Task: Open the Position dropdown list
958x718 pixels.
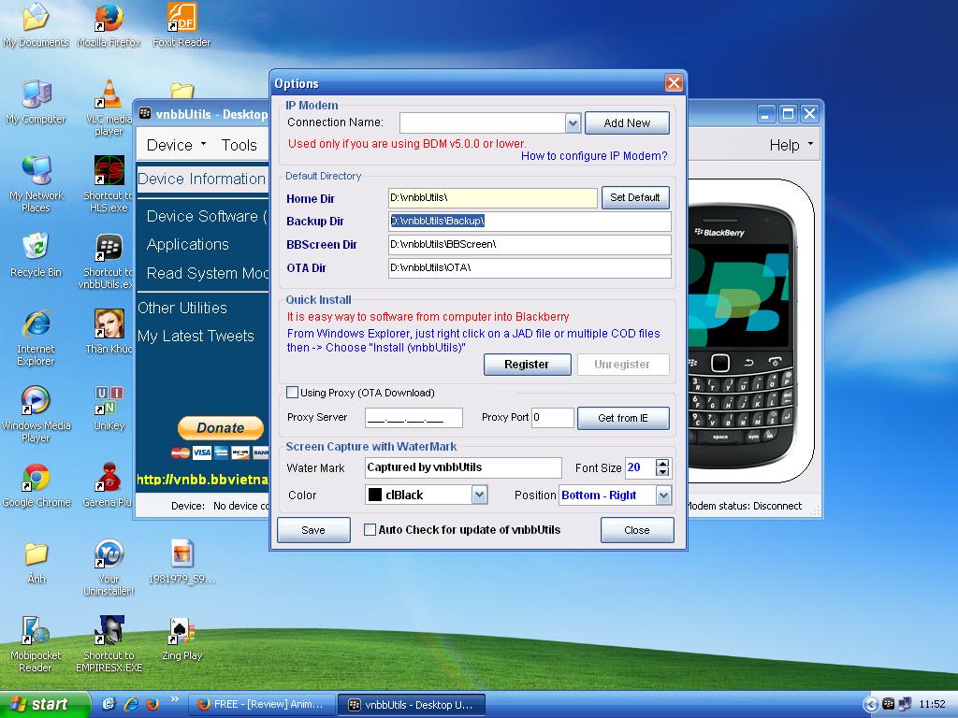Action: pyautogui.click(x=663, y=495)
